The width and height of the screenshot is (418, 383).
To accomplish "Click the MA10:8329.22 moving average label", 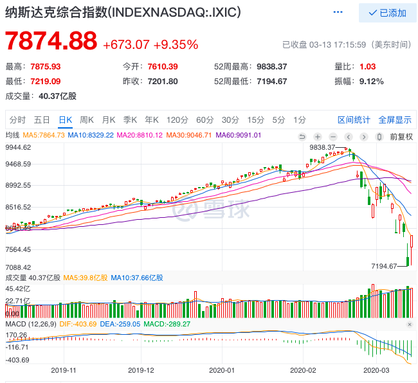I will coord(91,136).
